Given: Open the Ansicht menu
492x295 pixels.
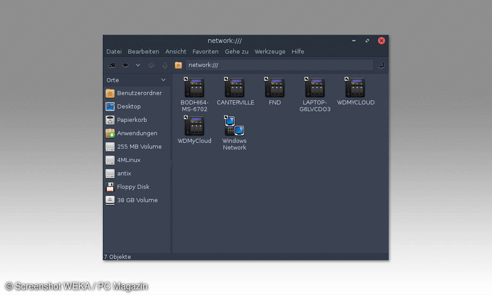Looking at the screenshot, I should coord(176,52).
